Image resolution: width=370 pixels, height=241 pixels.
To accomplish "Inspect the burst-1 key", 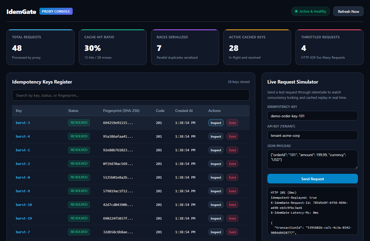I will tap(216, 150).
